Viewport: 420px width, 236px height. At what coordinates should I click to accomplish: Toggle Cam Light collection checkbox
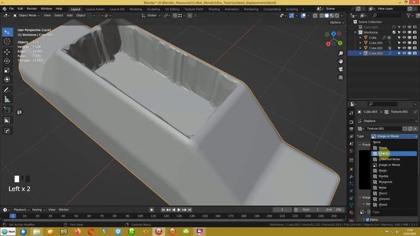pyautogui.click(x=394, y=27)
